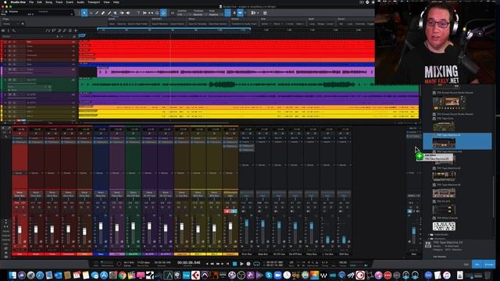Click the black-and-white channel strip thumbnail
Image resolution: width=500 pixels, height=281 pixels.
point(444,226)
